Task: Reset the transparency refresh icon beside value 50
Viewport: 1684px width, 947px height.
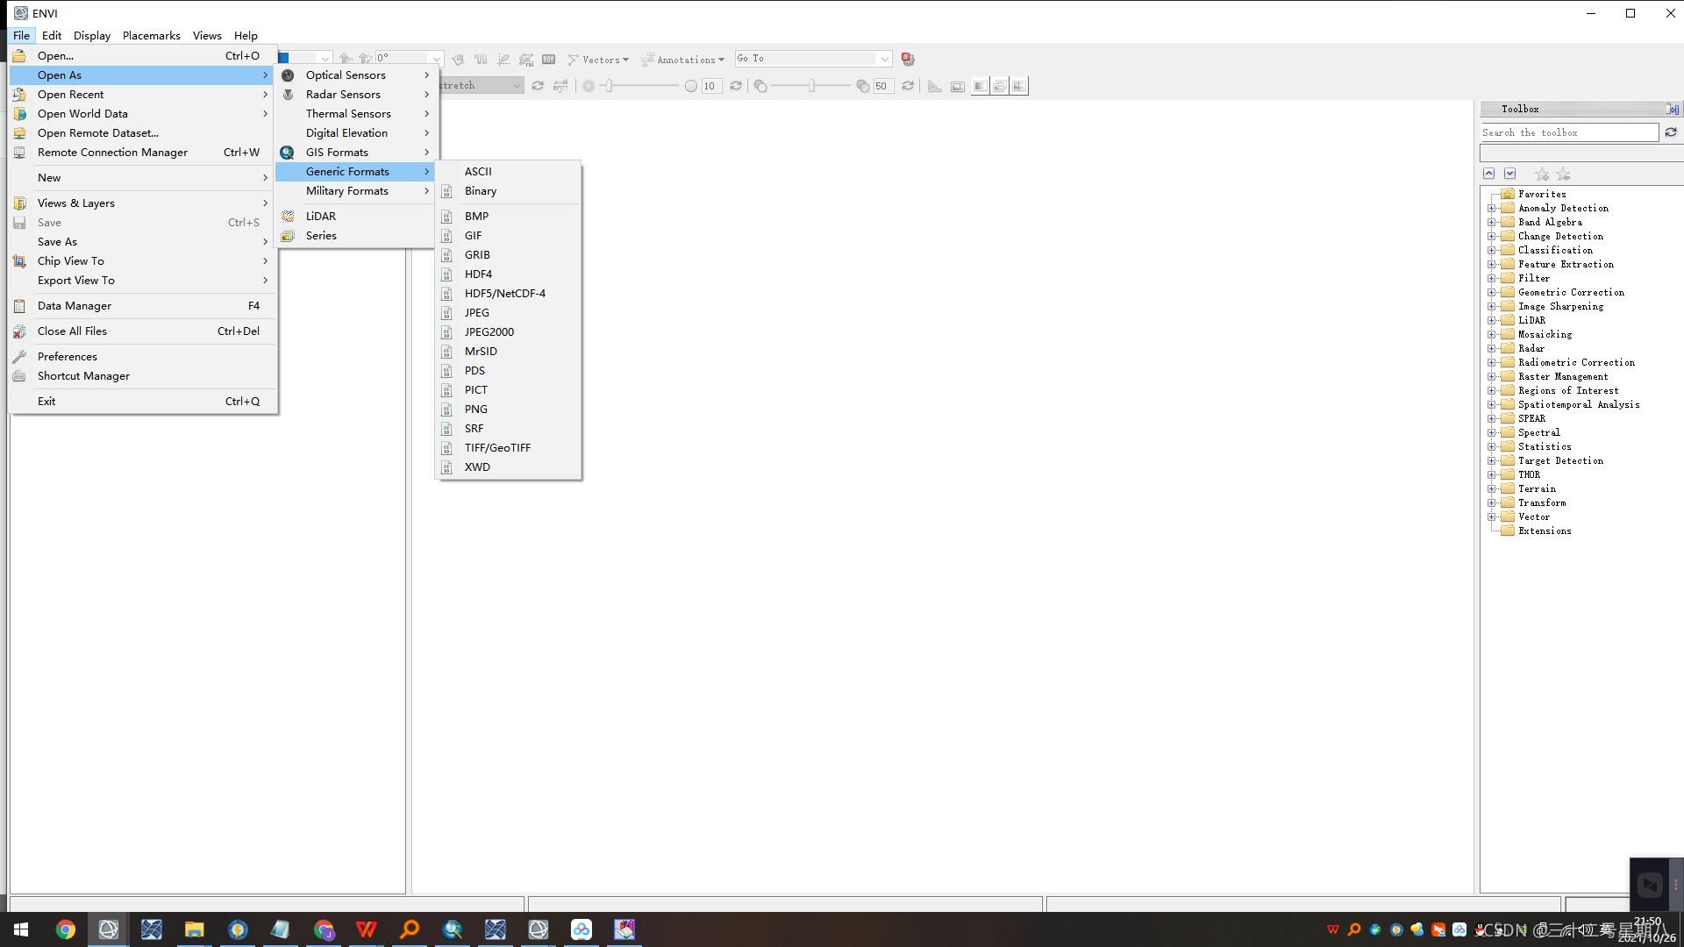Action: pos(908,86)
